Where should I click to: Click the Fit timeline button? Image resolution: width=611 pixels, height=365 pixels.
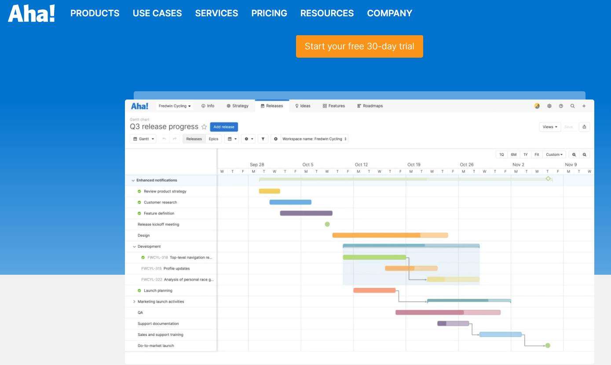[537, 155]
